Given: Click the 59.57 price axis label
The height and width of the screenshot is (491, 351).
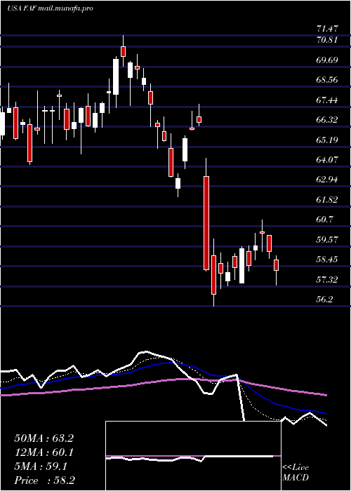Looking at the screenshot, I should click(327, 240).
